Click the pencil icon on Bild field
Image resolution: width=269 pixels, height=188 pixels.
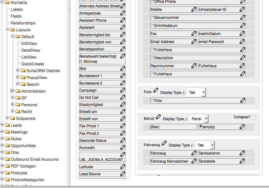(x=123, y=68)
